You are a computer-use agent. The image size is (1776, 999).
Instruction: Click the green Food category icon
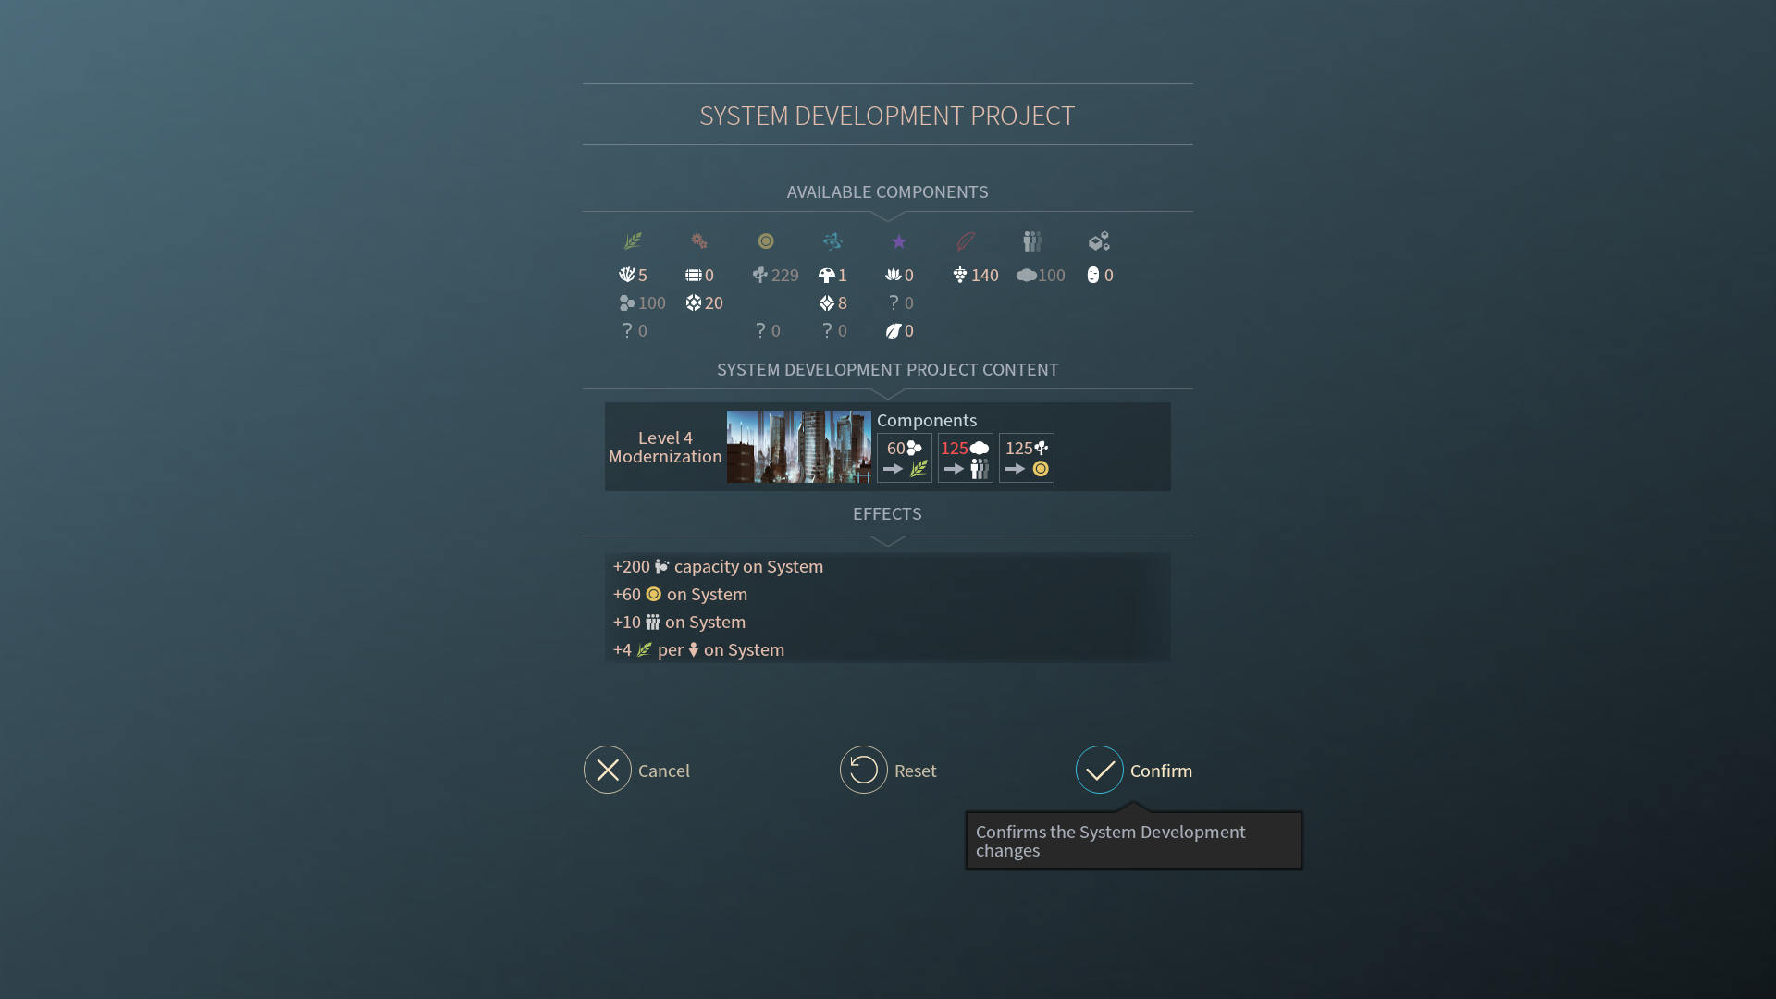(633, 241)
